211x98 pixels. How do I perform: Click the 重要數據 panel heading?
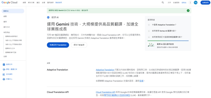151,20
